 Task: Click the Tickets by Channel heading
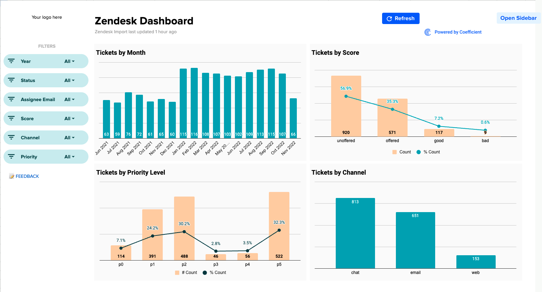click(x=339, y=173)
